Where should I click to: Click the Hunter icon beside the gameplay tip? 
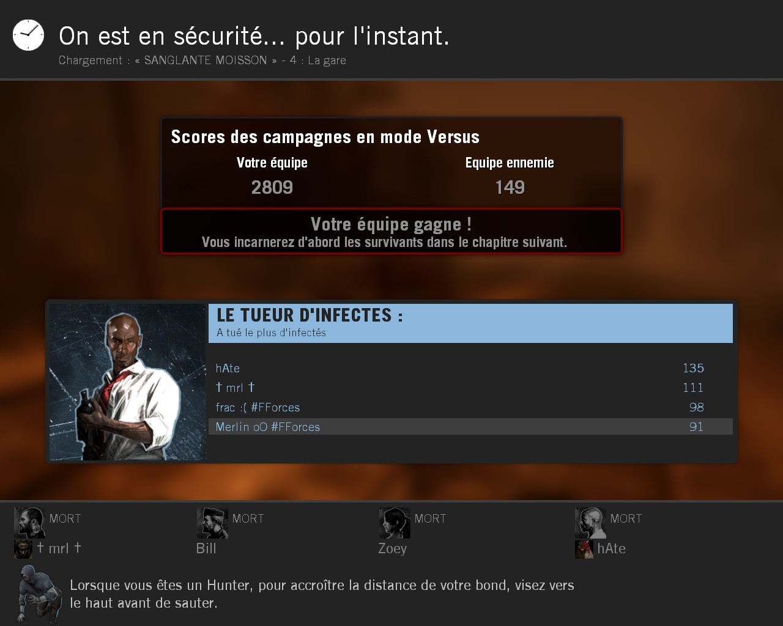(40, 594)
